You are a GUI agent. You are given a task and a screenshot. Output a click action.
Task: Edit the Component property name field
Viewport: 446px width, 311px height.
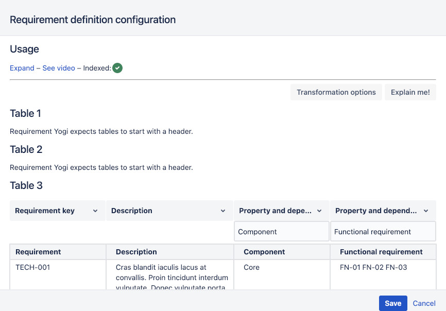[x=281, y=232]
